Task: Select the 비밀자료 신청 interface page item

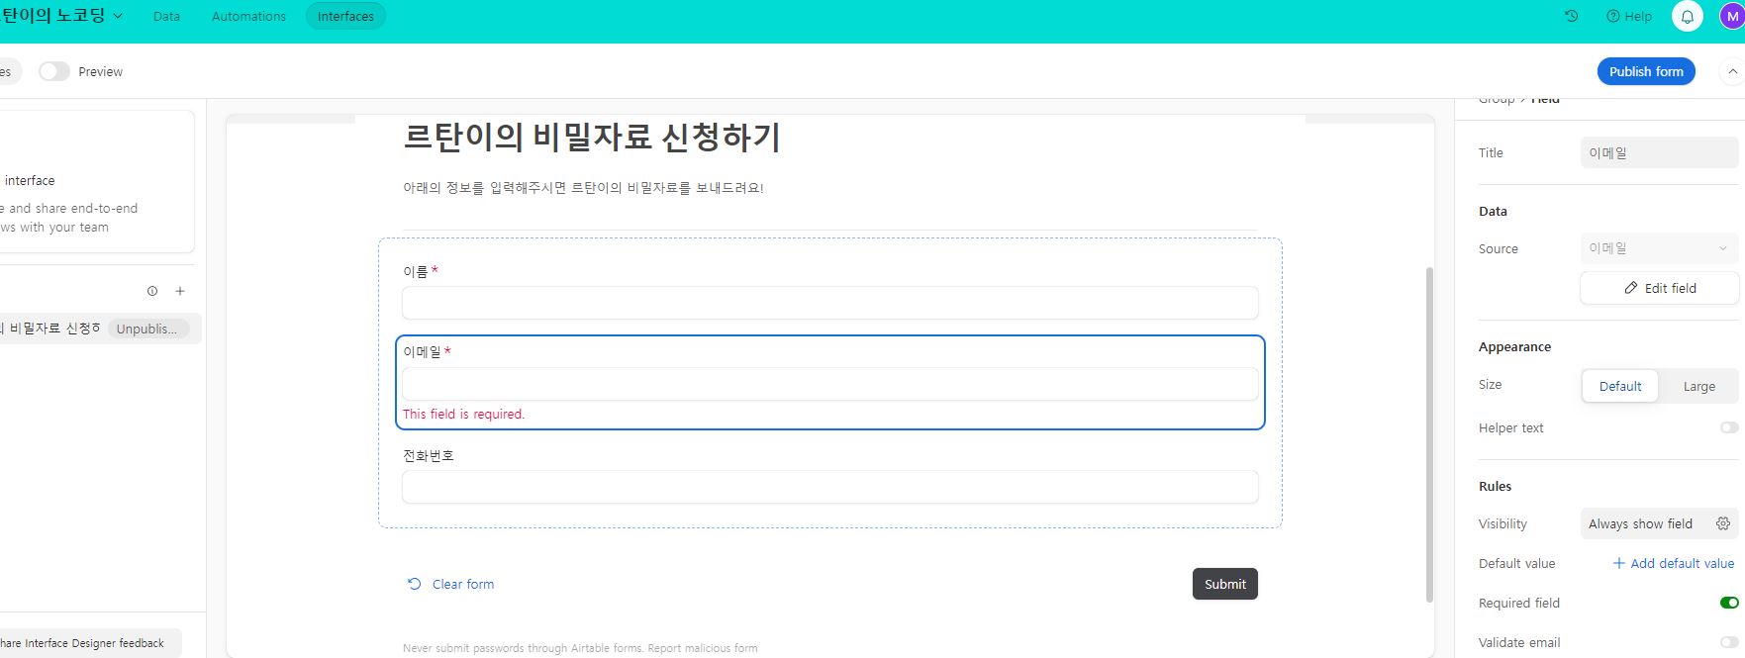Action: 99,329
